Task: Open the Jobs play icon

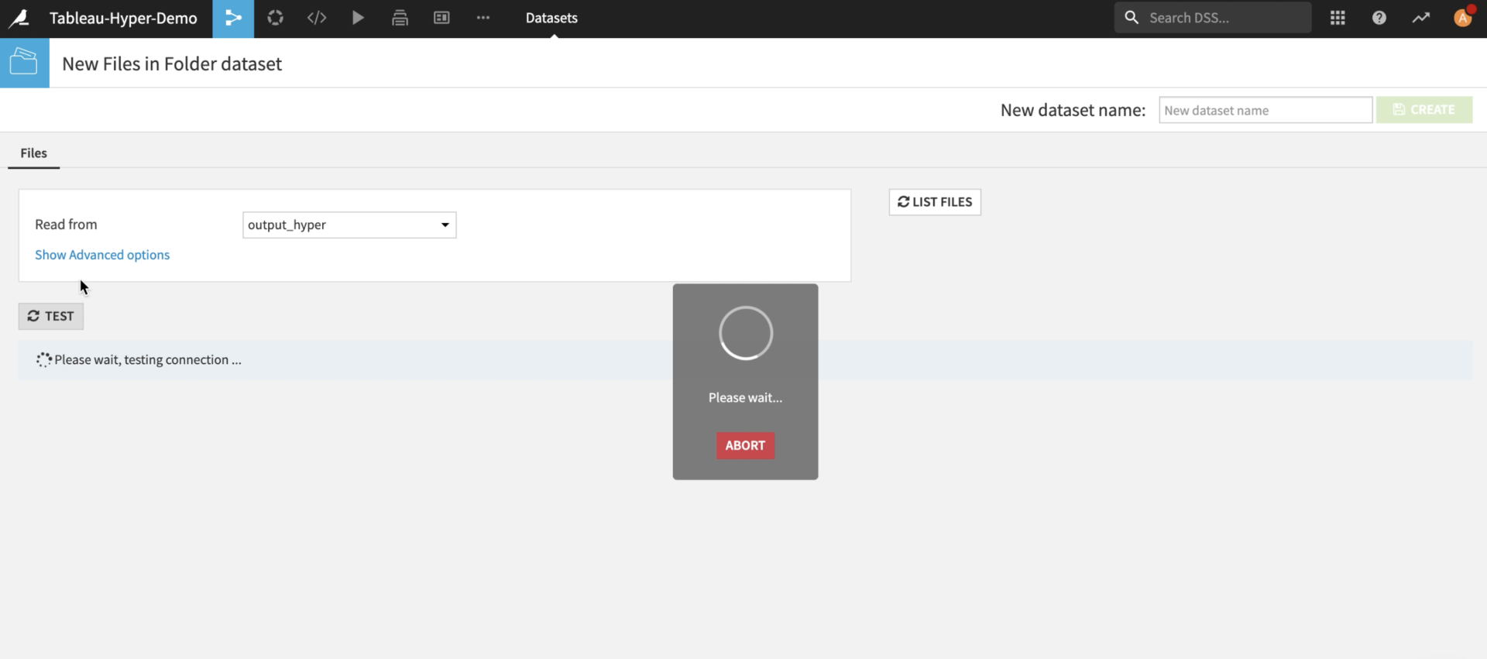Action: pyautogui.click(x=358, y=18)
